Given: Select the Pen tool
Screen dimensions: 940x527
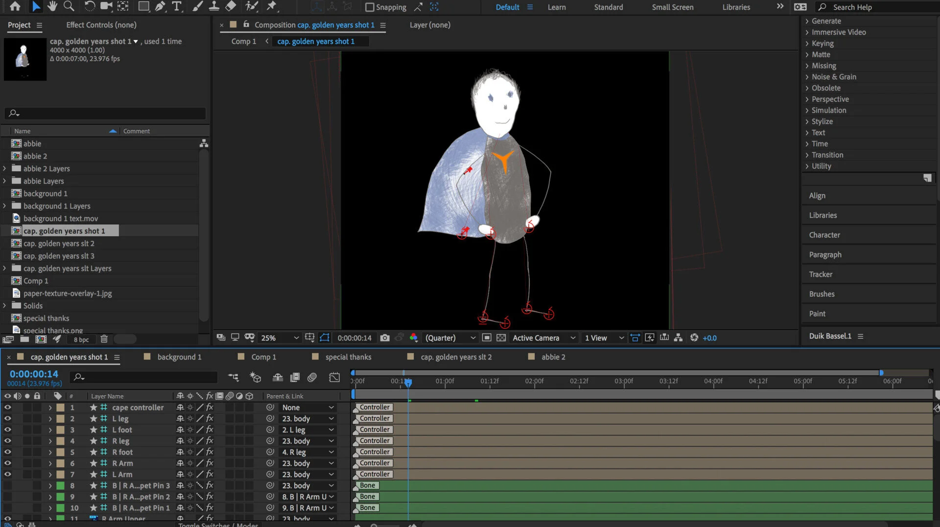Looking at the screenshot, I should (160, 6).
